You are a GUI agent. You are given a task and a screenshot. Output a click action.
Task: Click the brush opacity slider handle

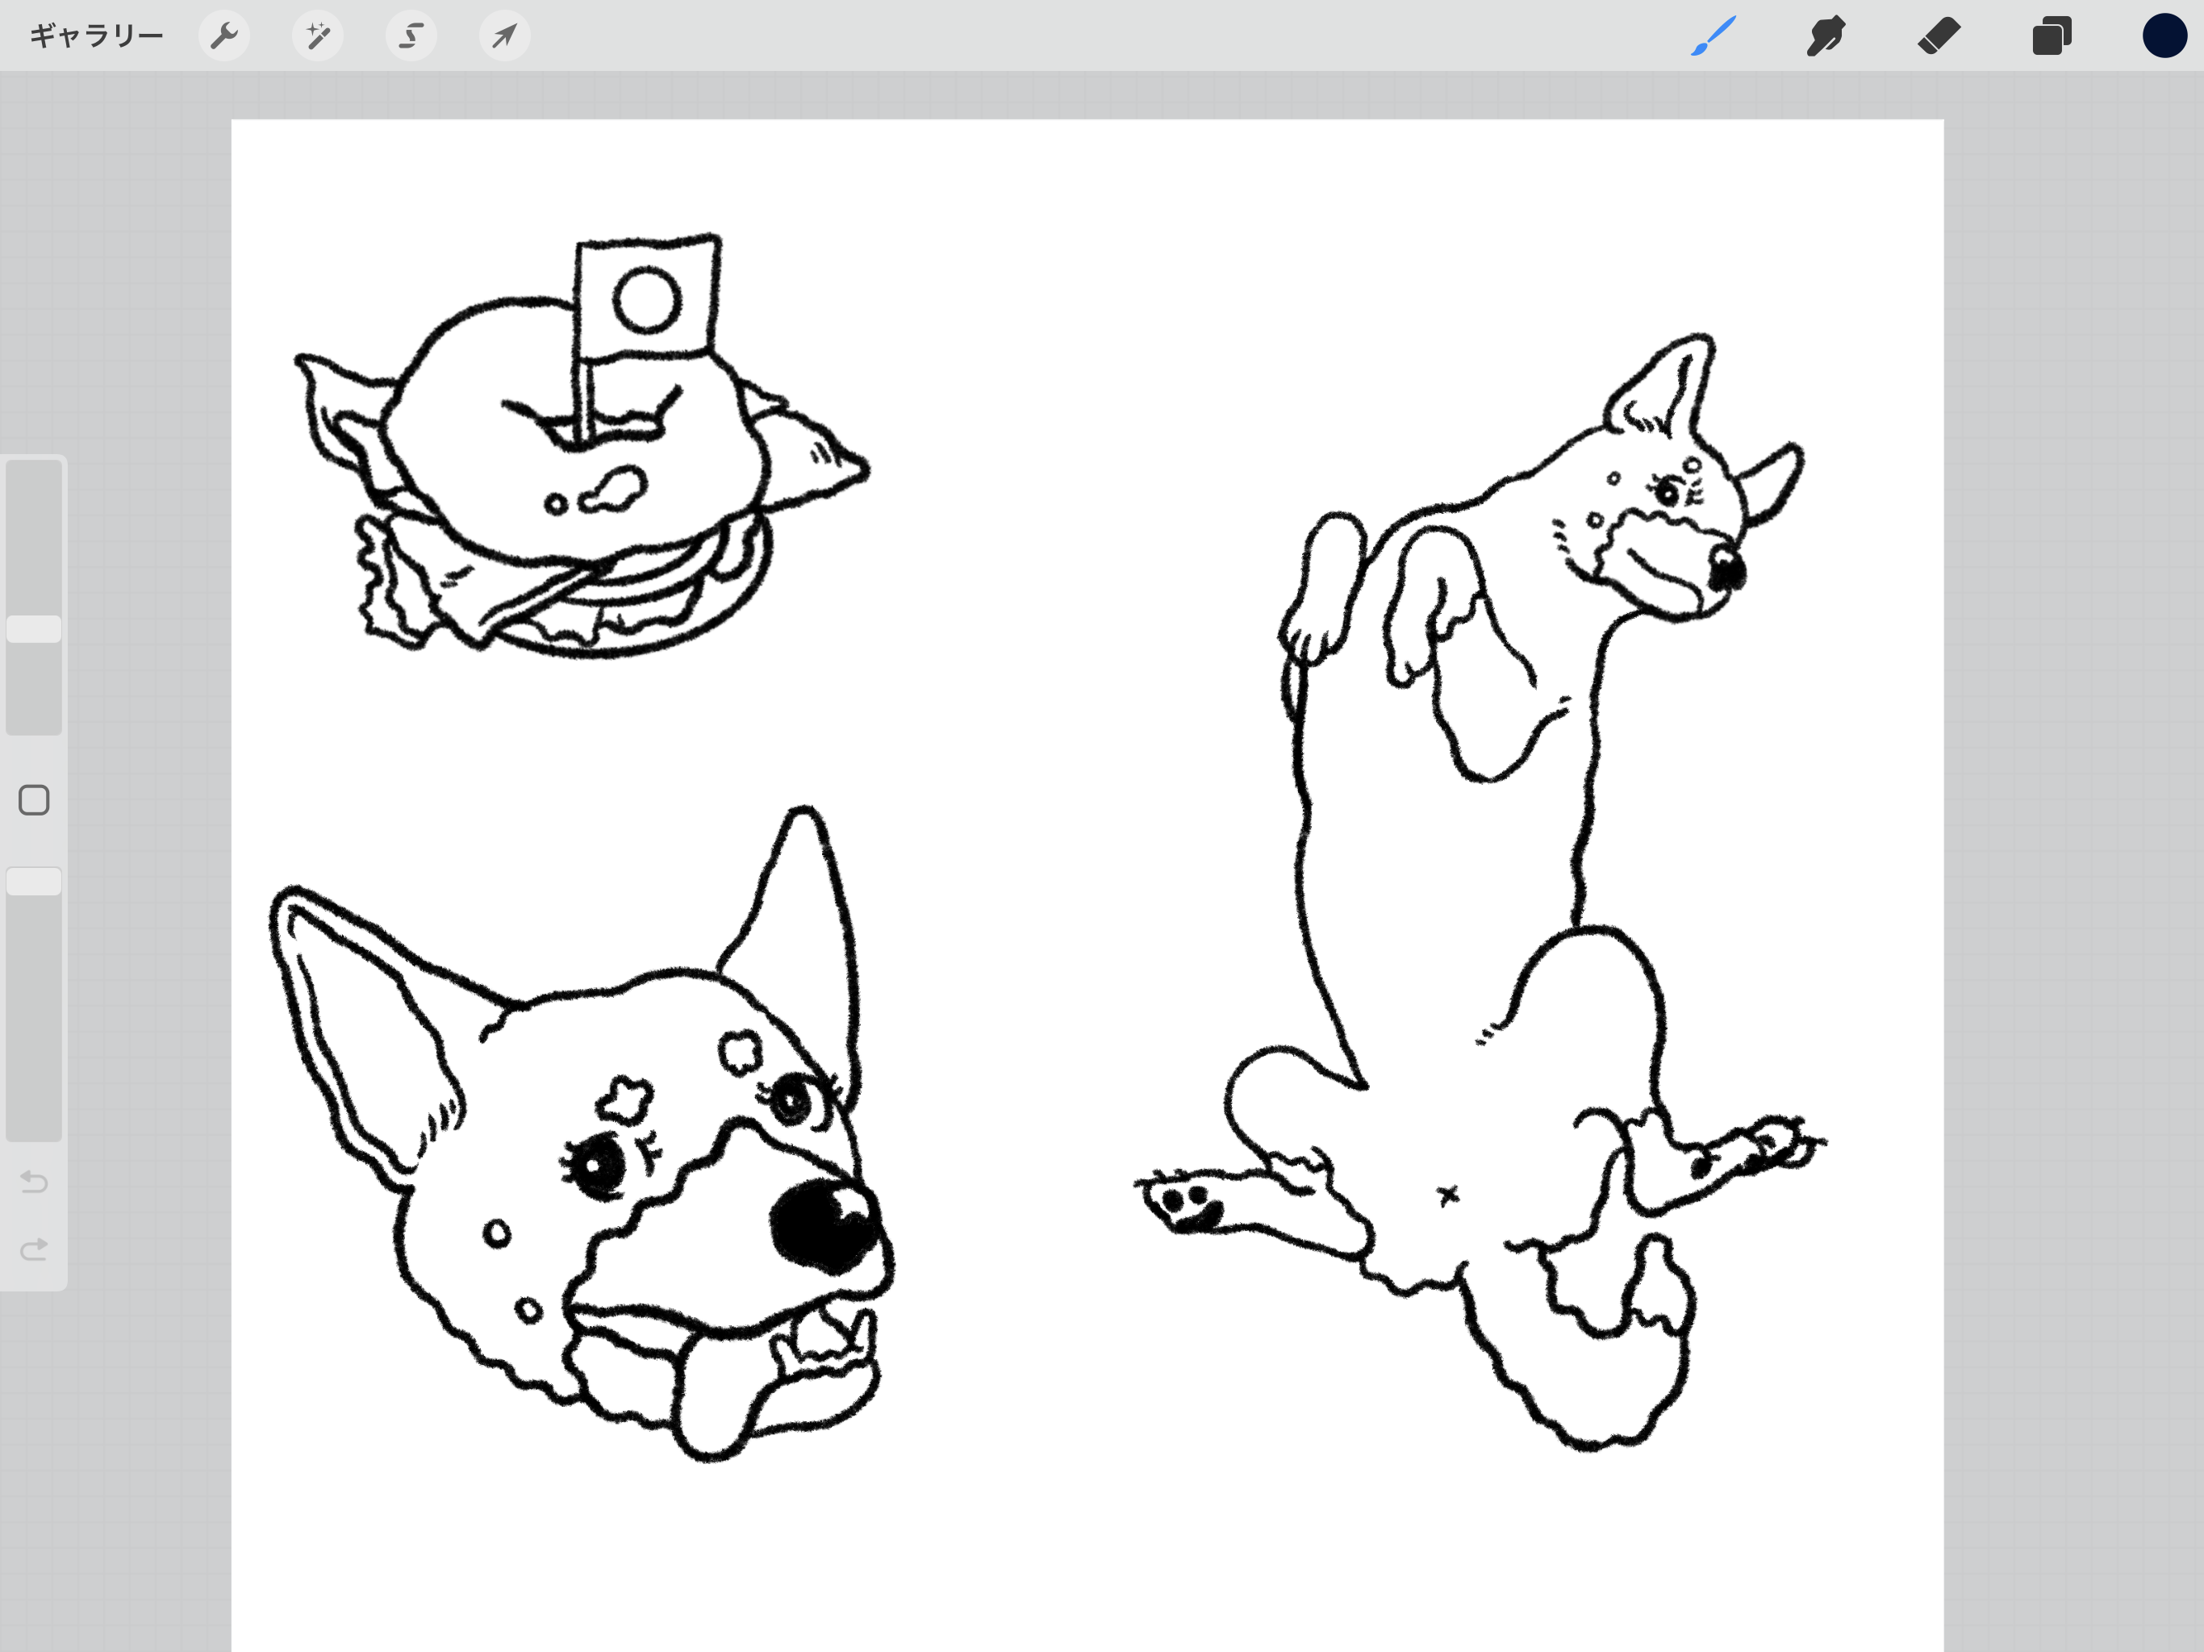click(x=34, y=882)
